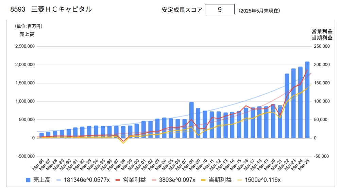Click the right axis value 250,000
The image size is (340, 192).
[x=322, y=46]
